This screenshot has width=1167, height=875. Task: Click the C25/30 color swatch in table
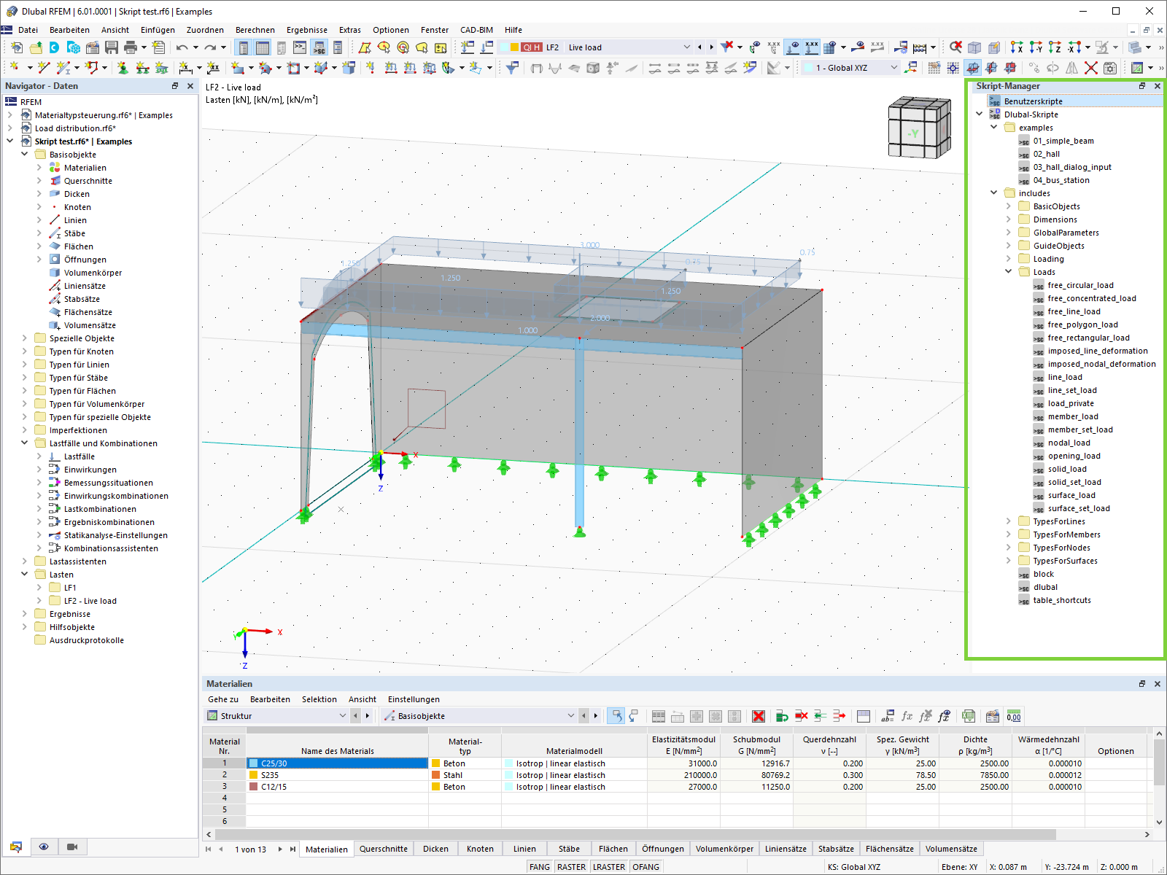tap(254, 763)
